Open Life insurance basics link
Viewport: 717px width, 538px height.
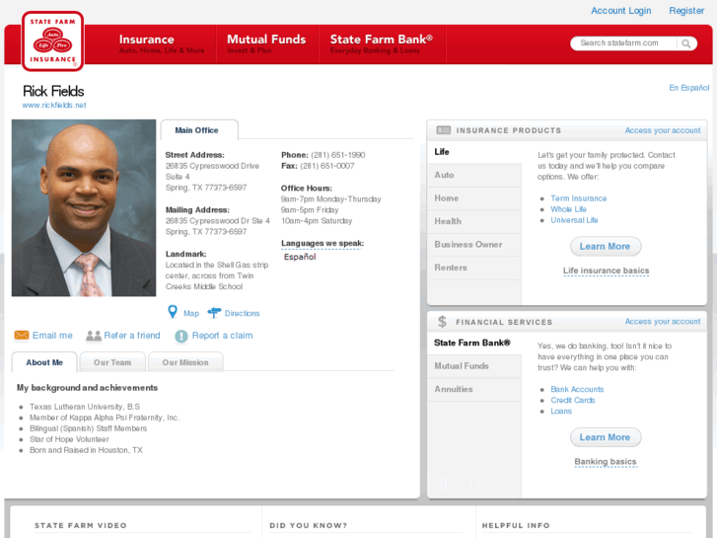606,270
